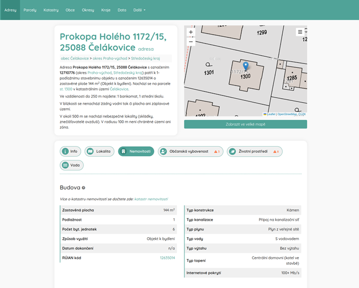
Task: Click the help icon next to Budova
Action: coord(83,188)
